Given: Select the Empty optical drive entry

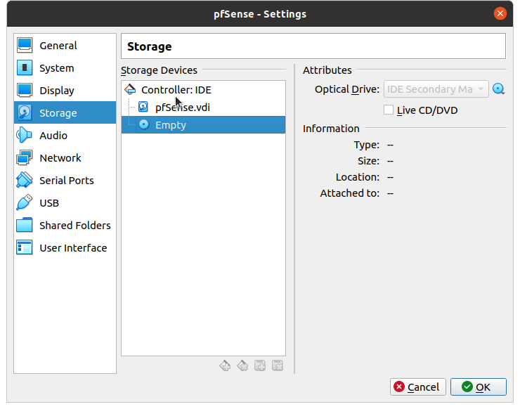Looking at the screenshot, I should click(x=171, y=125).
